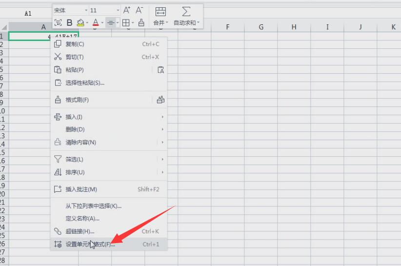The height and width of the screenshot is (266, 401).
Task: Apply borders using the border grid icon
Action: click(x=126, y=22)
